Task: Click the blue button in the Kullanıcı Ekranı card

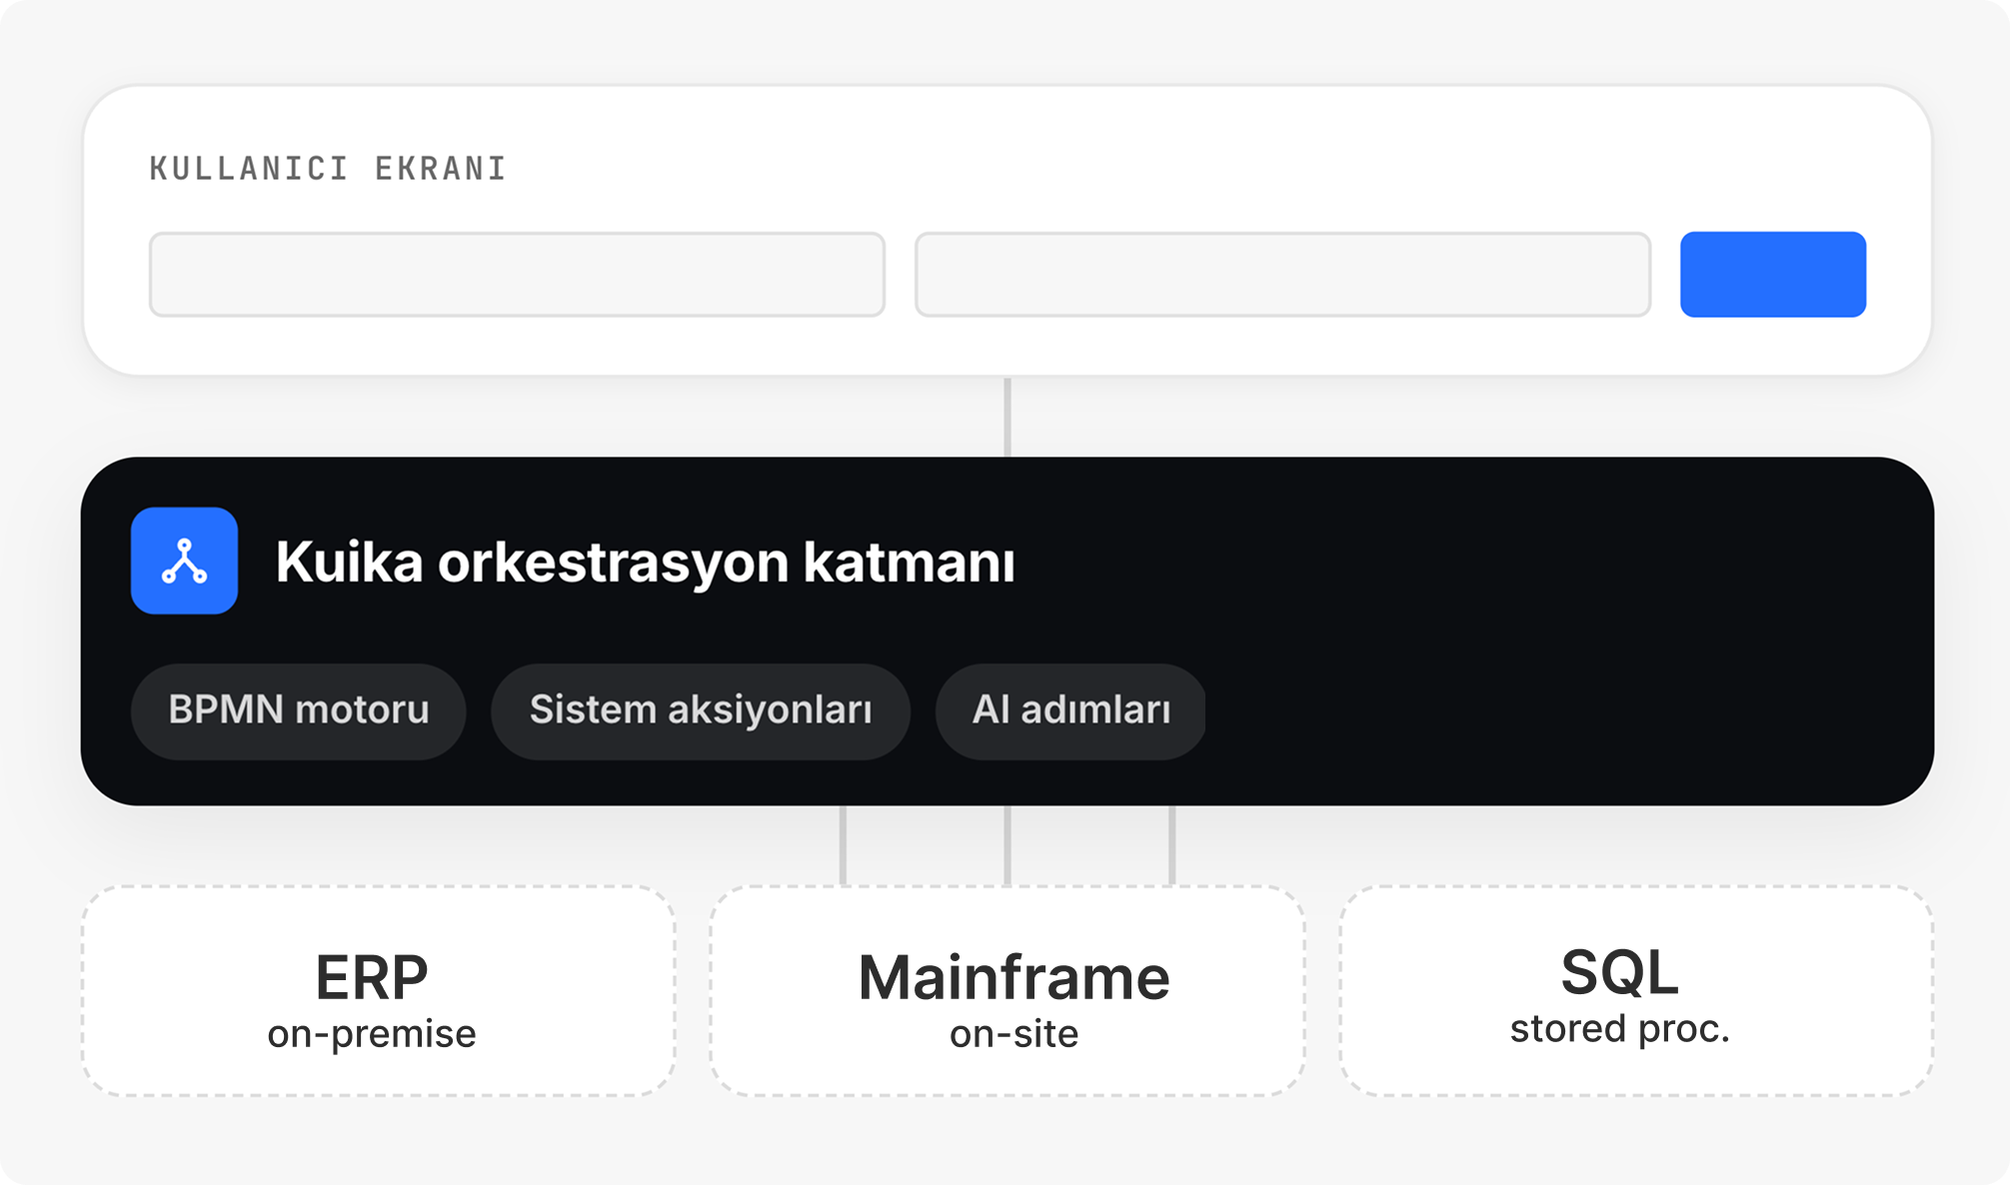Action: (1773, 275)
